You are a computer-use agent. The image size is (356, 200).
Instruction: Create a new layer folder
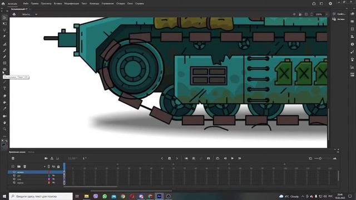[19, 167]
